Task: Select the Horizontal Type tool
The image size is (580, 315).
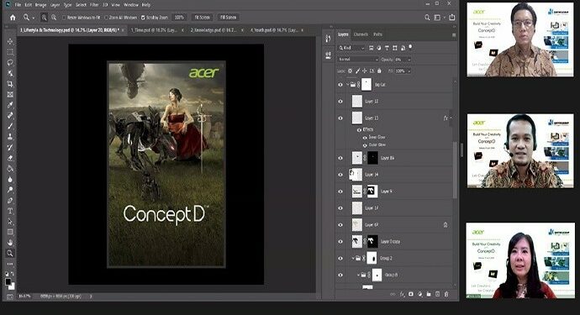Action: [x=10, y=211]
